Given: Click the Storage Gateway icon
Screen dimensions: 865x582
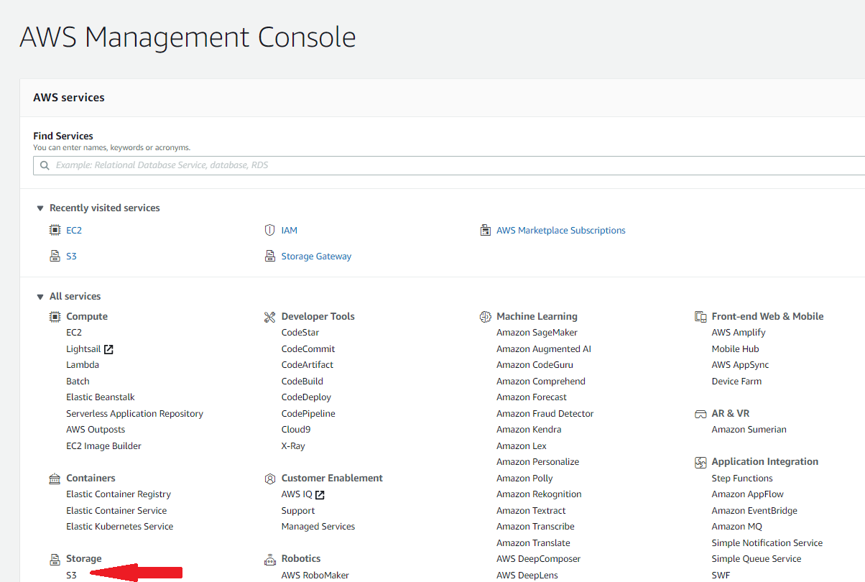Looking at the screenshot, I should [x=270, y=256].
